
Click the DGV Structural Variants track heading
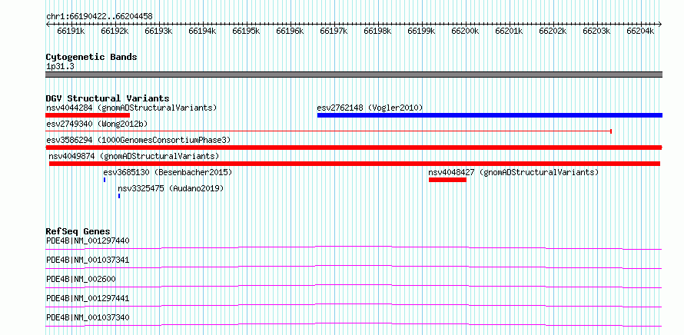tap(108, 98)
